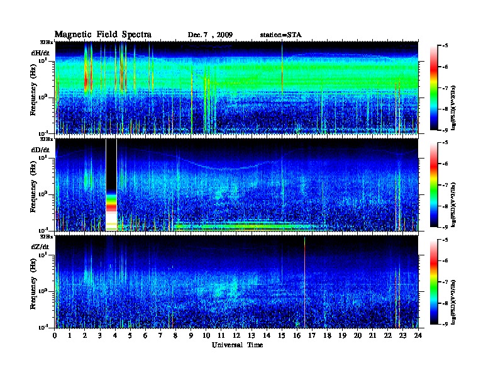498x385 pixels.
Task: Click the "Magnetic Field Spectra" title
Action: click(x=103, y=35)
